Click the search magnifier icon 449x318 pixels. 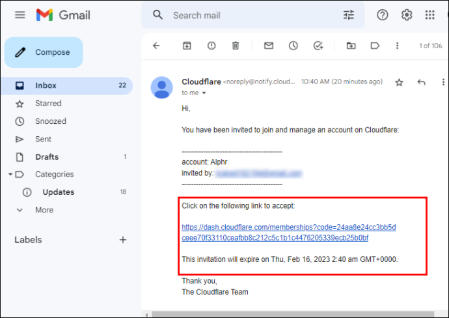(157, 14)
